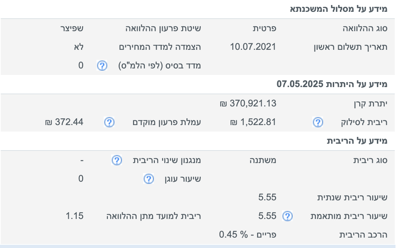Select the principal balance 370,921.13 ₪ value
The image size is (398, 248).
point(248,104)
